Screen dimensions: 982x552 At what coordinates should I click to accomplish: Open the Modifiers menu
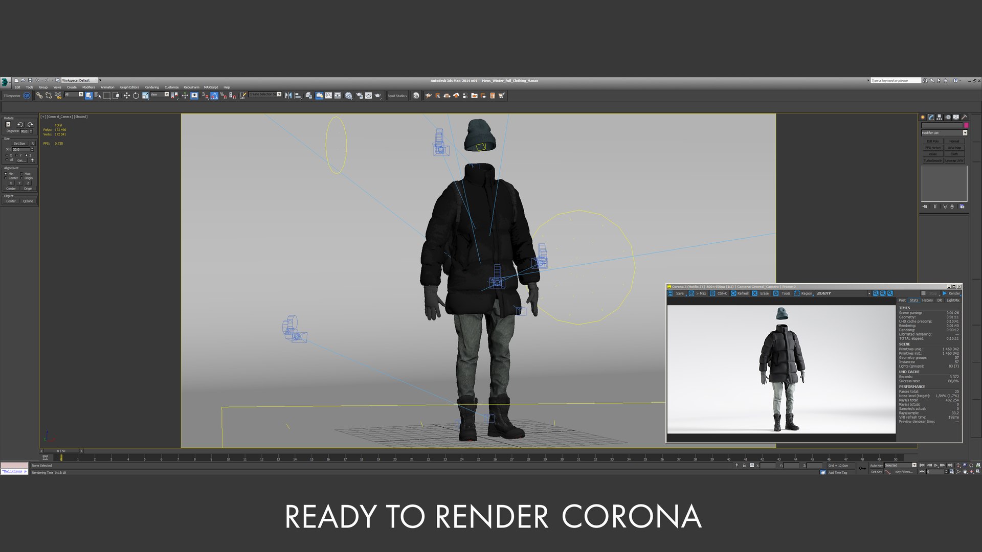[x=88, y=87]
